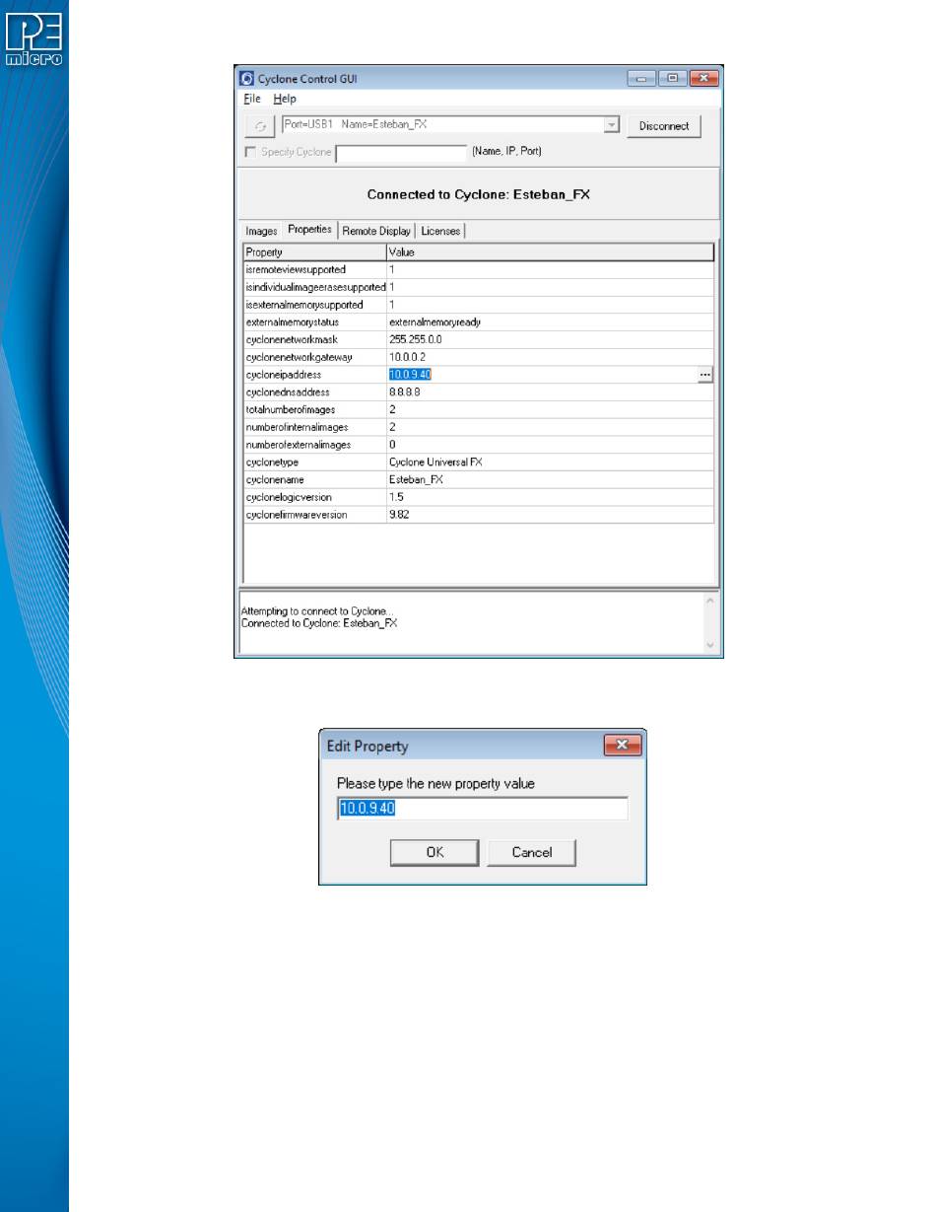Viewport: 936px width, 1212px height.
Task: Click the Value column header
Action: 550,251
